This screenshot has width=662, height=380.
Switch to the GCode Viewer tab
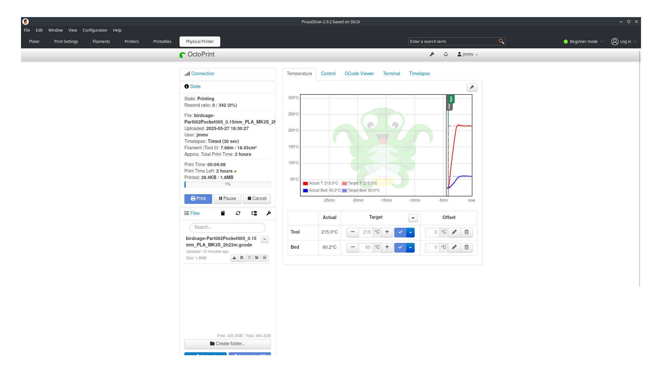tap(359, 74)
